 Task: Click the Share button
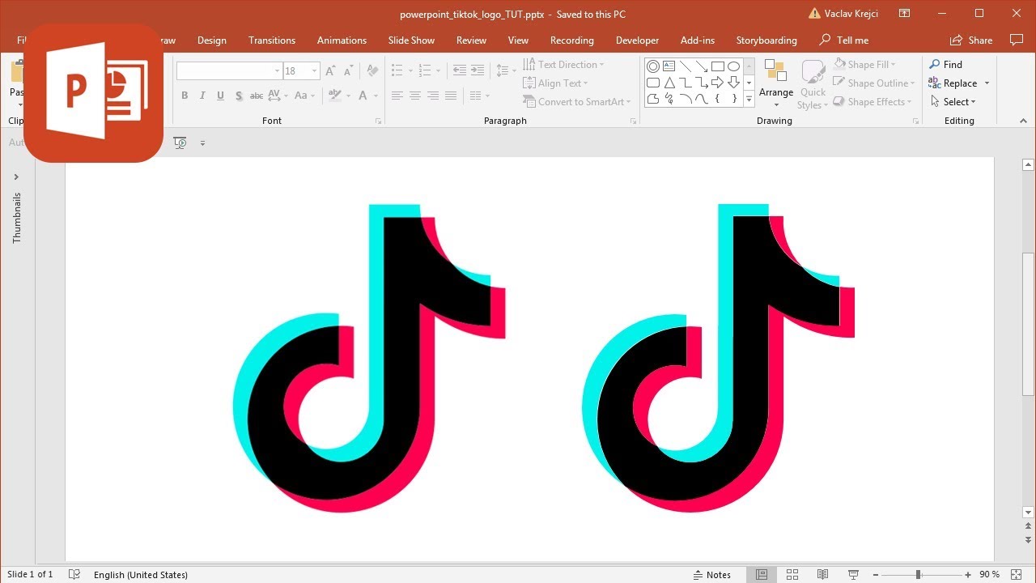972,40
